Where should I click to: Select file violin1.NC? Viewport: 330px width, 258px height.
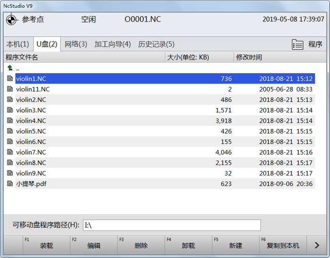tap(165, 78)
